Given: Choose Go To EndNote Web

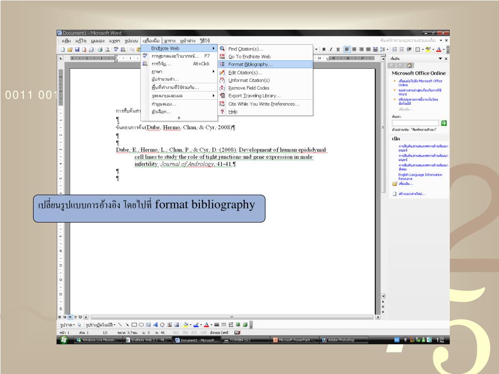Looking at the screenshot, I should (x=266, y=56).
